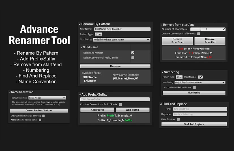The image size is (234, 151).
Task: Click the New Name input field
Action: pyautogui.click(x=122, y=29)
